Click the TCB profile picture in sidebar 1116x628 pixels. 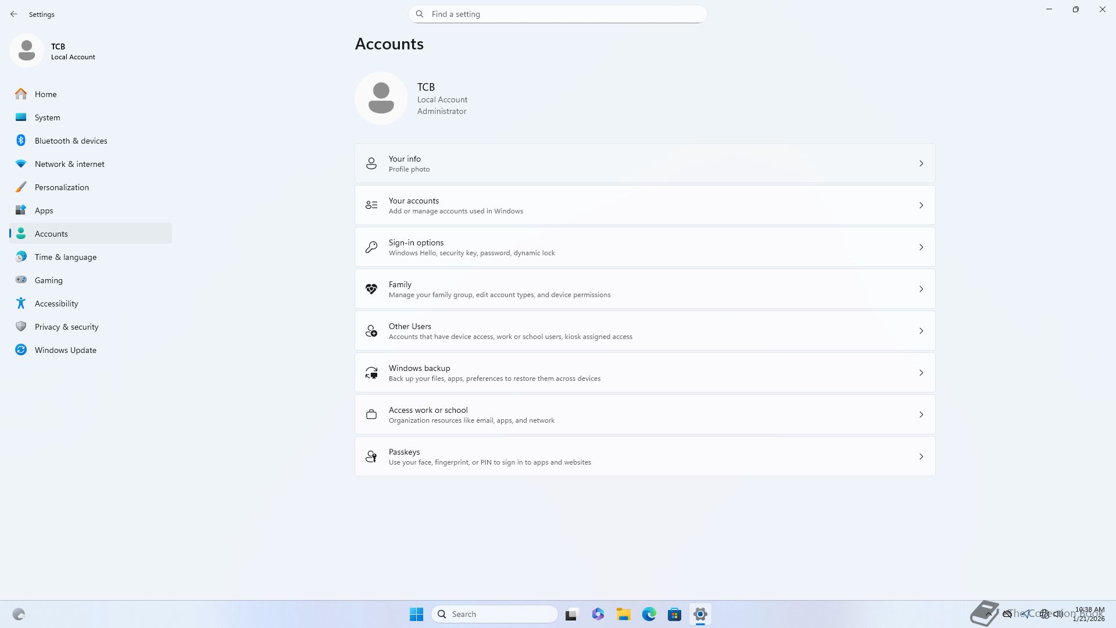click(x=27, y=51)
